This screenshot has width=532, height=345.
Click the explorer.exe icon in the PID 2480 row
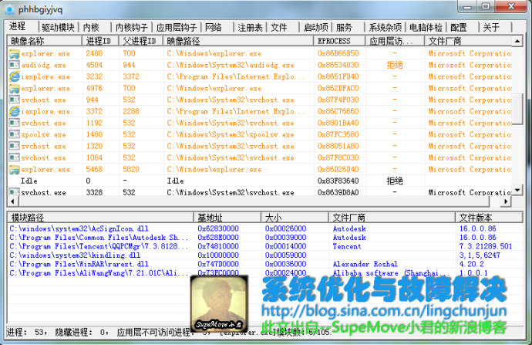click(x=14, y=54)
